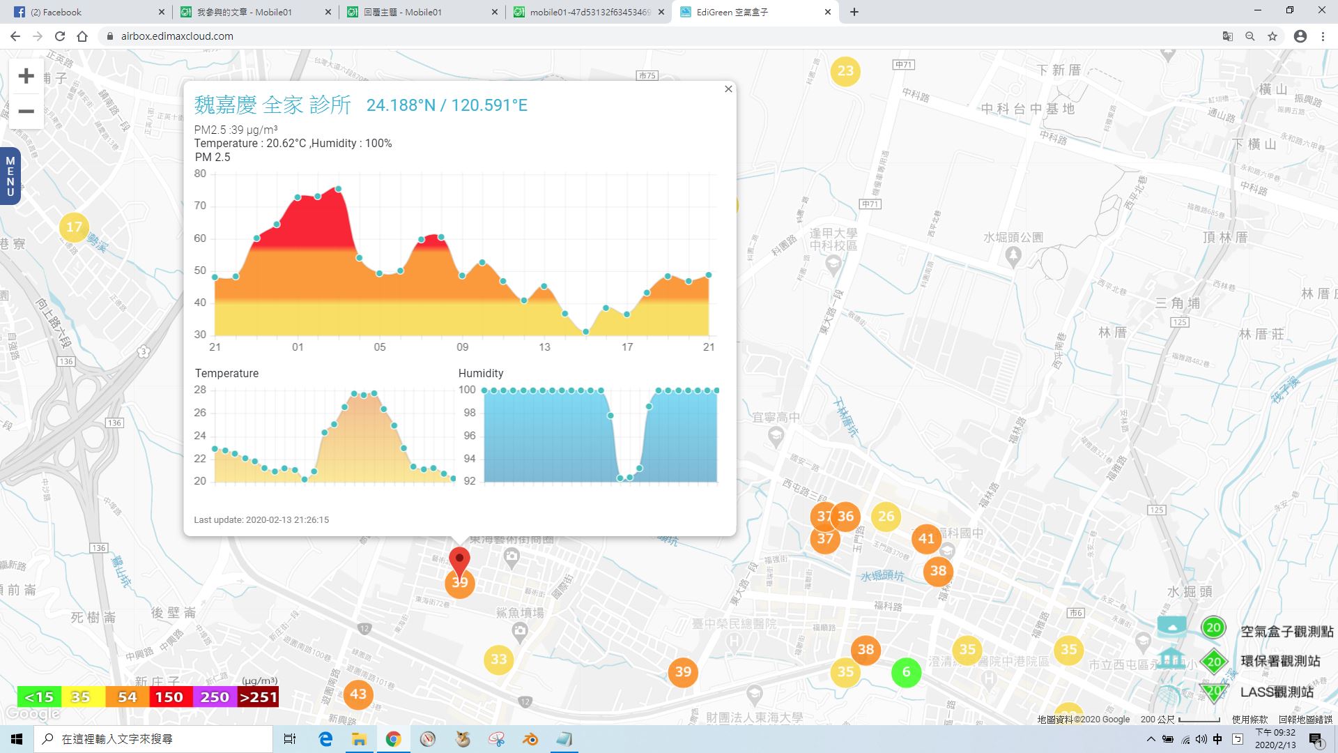This screenshot has width=1338, height=753.
Task: Select the orange 36 sensor marker
Action: point(845,517)
